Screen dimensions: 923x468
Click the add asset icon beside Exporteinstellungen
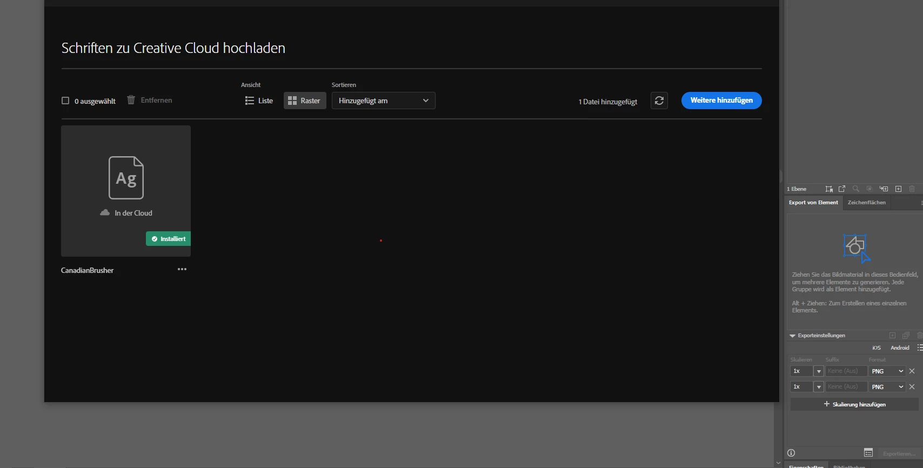[x=893, y=336]
